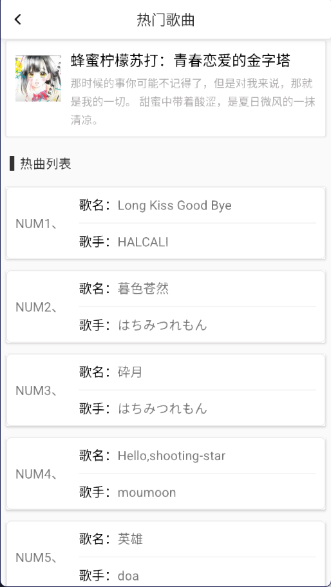Open the NUM3 song card

[165, 390]
